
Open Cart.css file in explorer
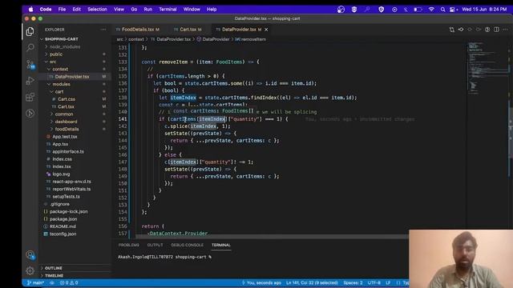coord(67,99)
